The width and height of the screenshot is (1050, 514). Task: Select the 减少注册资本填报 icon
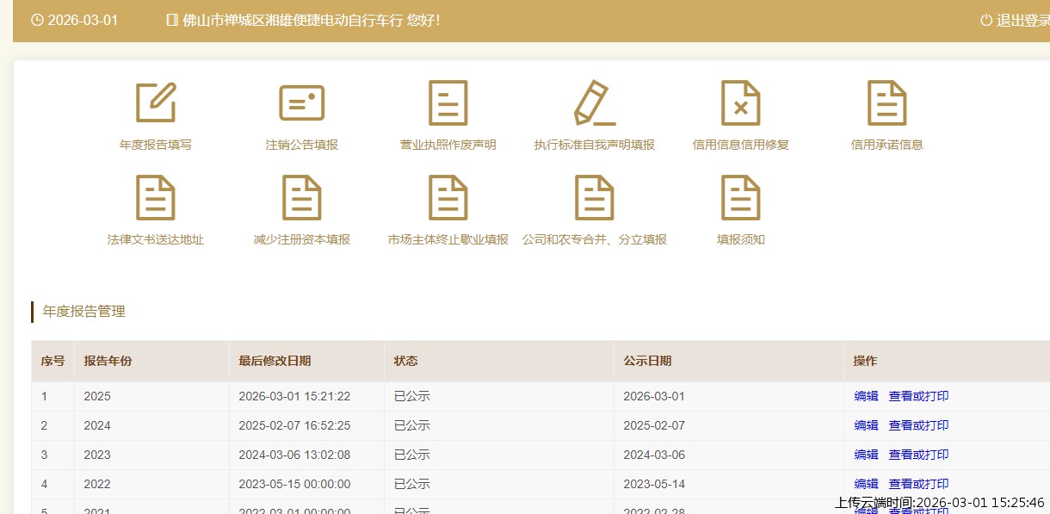click(302, 198)
